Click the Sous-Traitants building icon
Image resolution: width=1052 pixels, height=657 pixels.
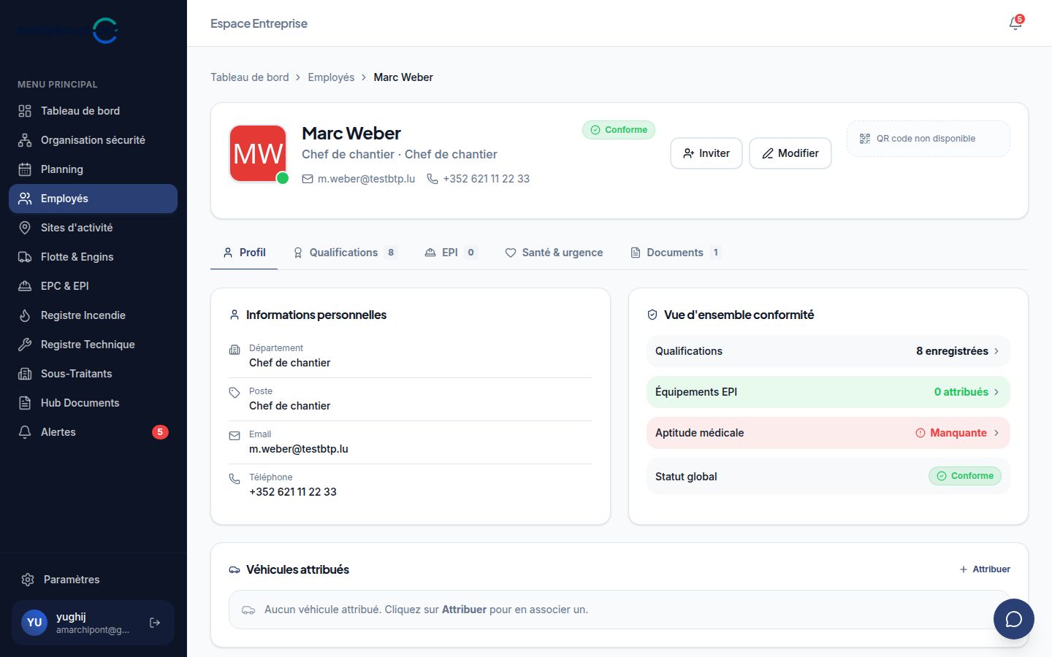tap(25, 374)
